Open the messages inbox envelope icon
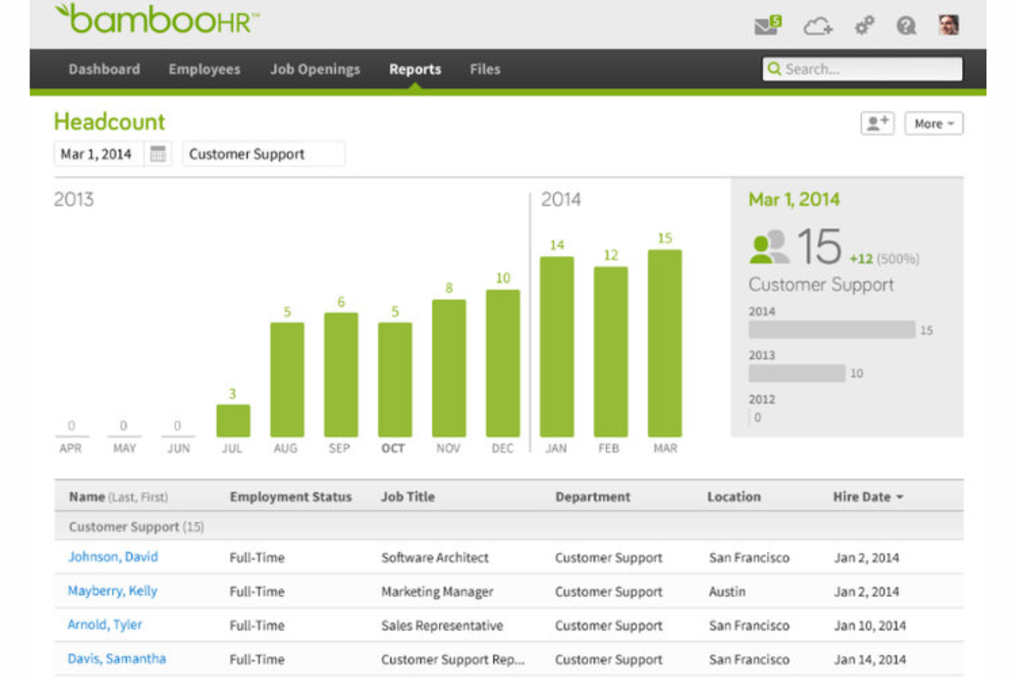Screen dimensions: 1016x678 [767, 25]
